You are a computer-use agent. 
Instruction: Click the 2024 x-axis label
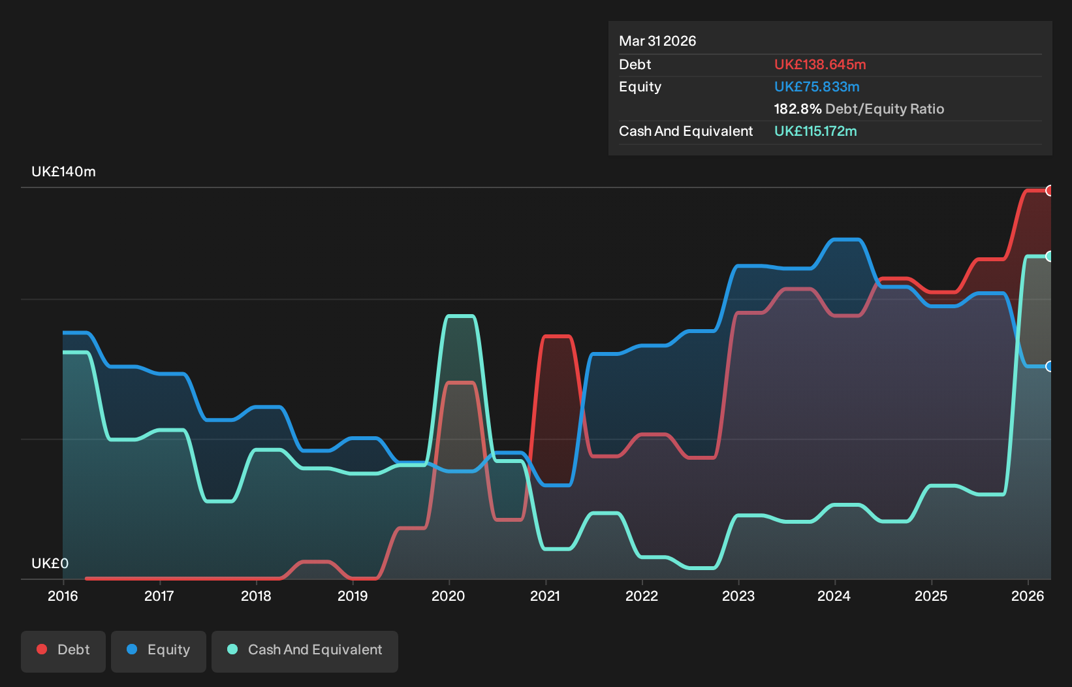(x=834, y=596)
